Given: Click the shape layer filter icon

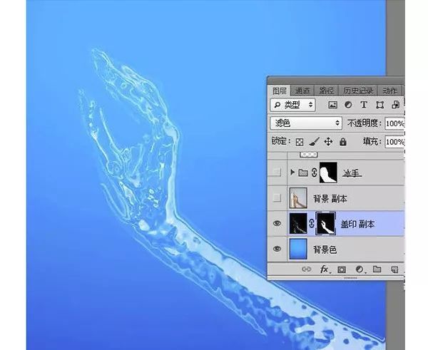Looking at the screenshot, I should pos(379,105).
